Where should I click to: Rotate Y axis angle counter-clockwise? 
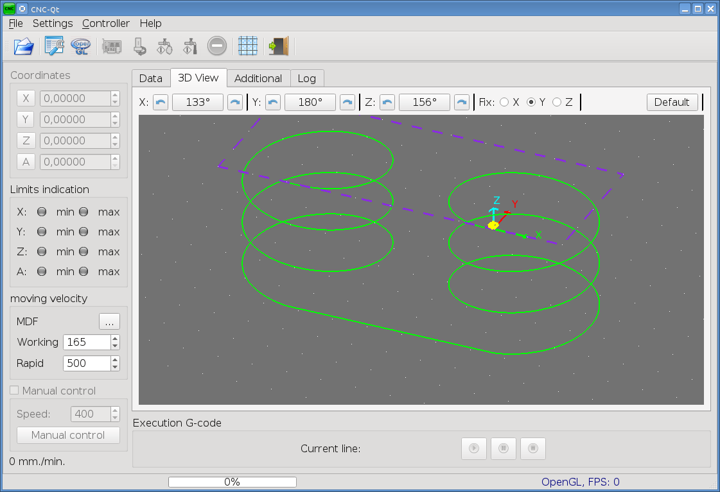[273, 102]
